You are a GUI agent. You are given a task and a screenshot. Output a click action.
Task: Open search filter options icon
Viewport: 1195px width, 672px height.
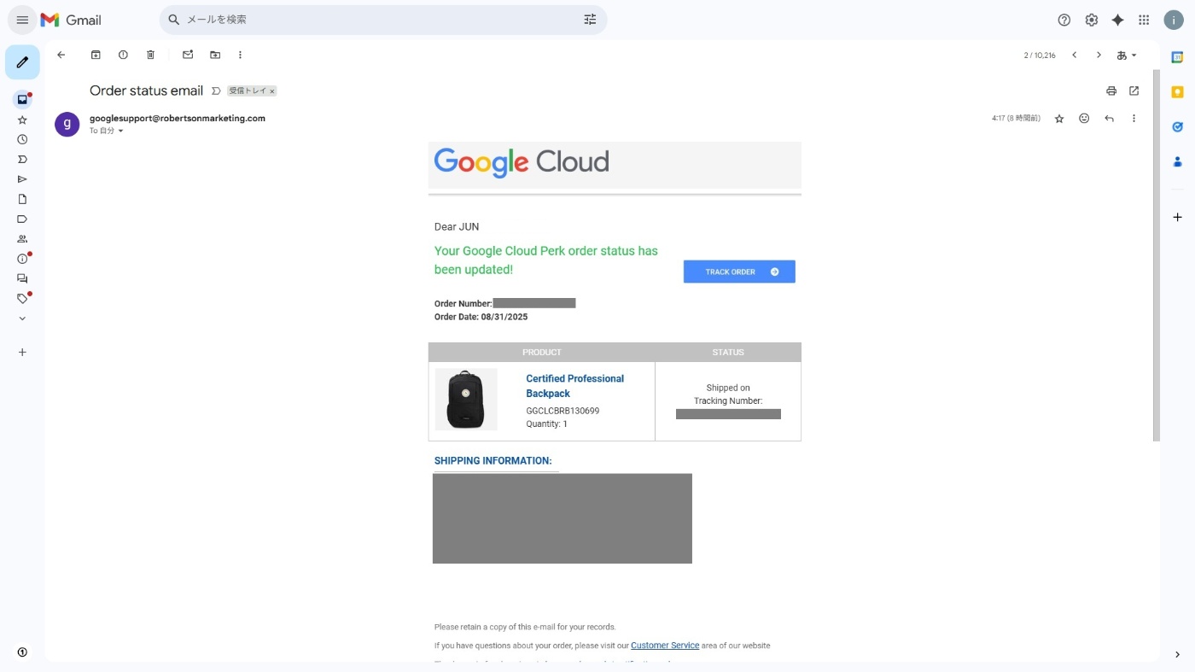590,20
